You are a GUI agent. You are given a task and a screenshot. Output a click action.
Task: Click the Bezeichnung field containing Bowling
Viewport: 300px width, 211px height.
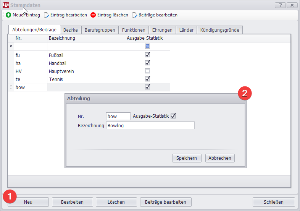tap(150, 125)
